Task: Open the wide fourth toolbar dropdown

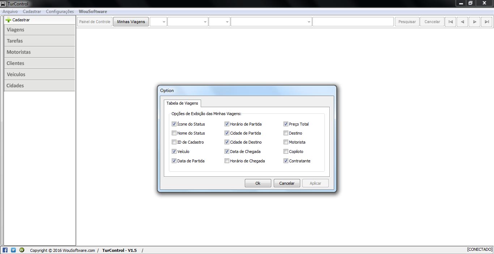Action: pyautogui.click(x=271, y=22)
